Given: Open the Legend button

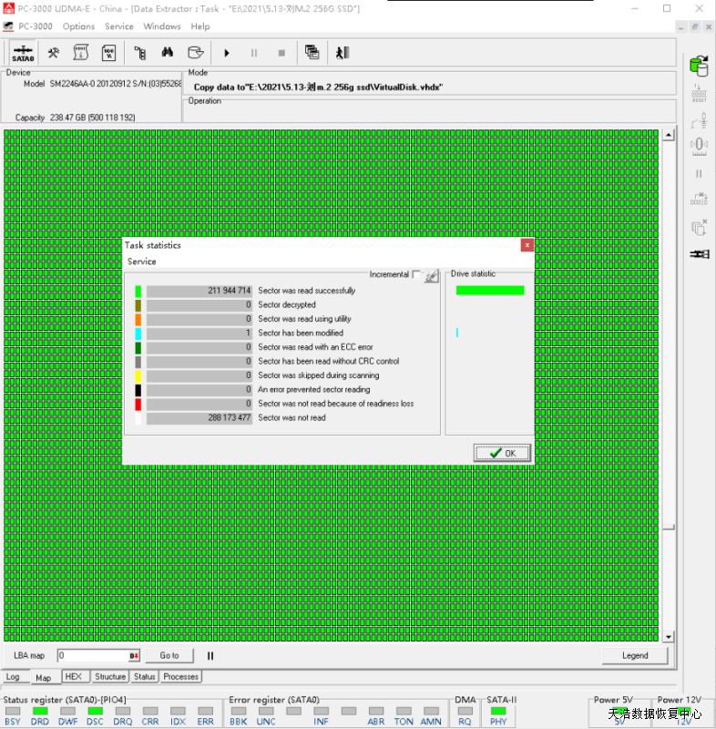Looking at the screenshot, I should coord(635,655).
